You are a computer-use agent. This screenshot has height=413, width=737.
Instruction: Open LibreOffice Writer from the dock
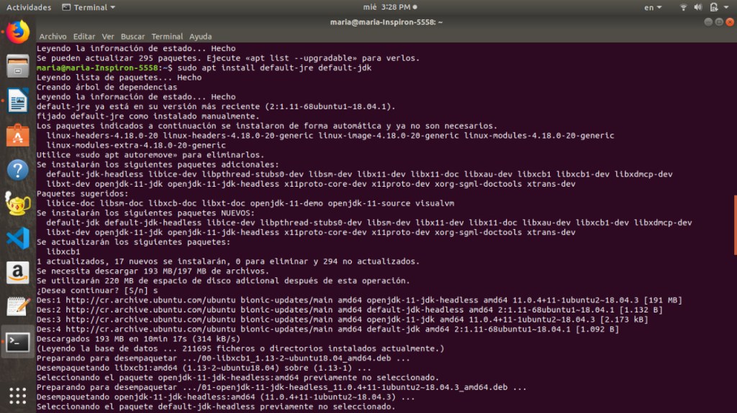click(18, 101)
